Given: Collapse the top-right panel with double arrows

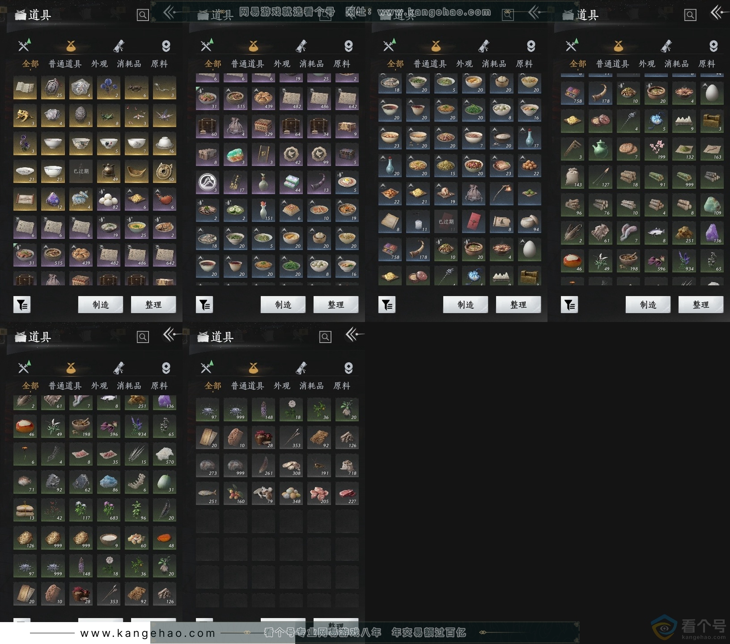Looking at the screenshot, I should coord(719,13).
